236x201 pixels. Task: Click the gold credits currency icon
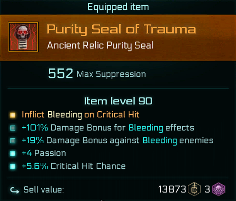195,189
